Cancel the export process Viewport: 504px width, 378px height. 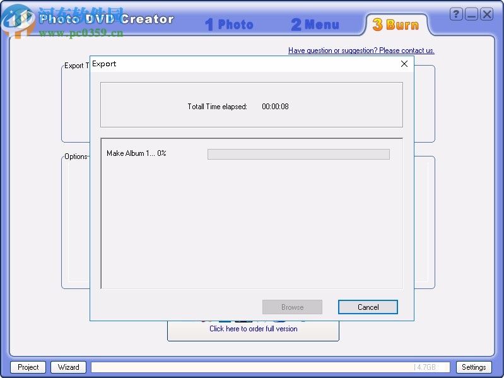pos(368,307)
